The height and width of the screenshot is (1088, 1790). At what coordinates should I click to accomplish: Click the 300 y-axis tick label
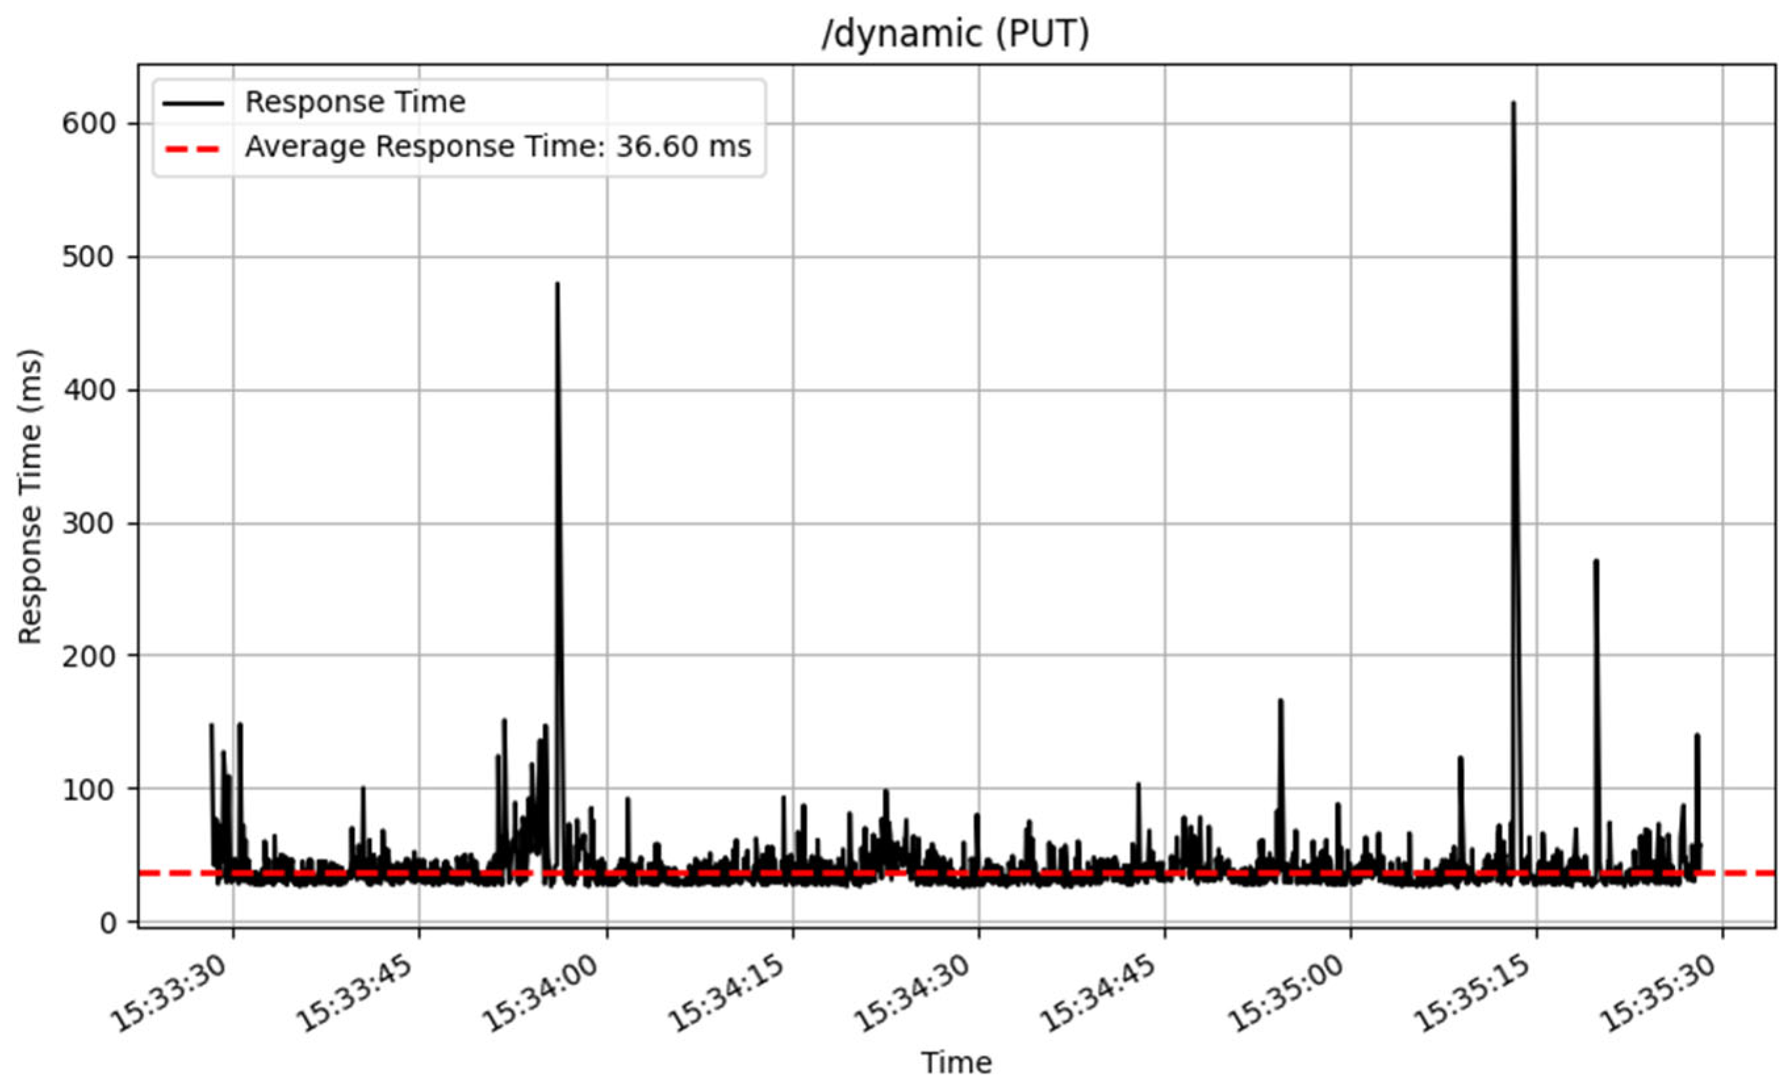89,524
